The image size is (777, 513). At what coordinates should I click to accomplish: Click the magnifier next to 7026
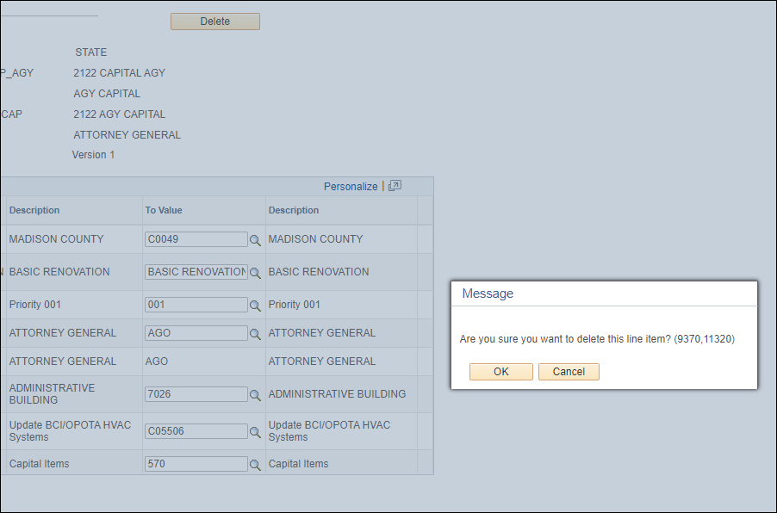pos(255,395)
